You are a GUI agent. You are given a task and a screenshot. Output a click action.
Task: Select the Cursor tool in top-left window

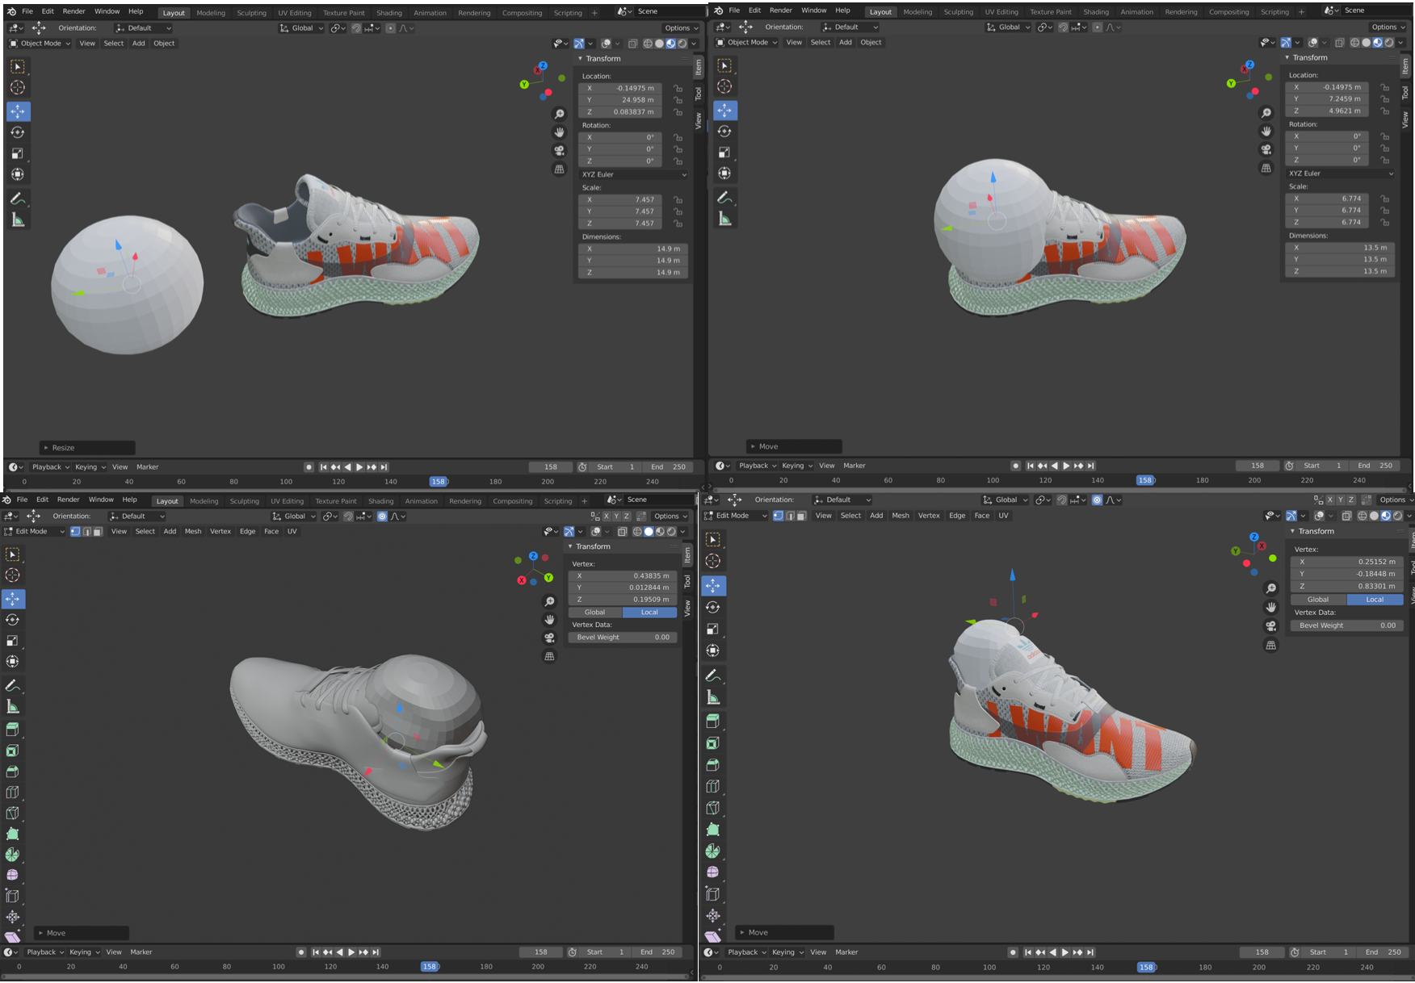[x=18, y=88]
